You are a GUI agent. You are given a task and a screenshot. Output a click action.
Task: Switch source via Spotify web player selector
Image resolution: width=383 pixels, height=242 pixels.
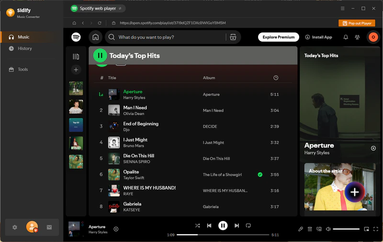(x=98, y=8)
